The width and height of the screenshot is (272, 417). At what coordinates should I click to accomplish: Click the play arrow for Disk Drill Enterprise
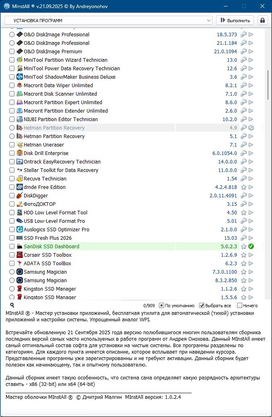[x=251, y=153]
